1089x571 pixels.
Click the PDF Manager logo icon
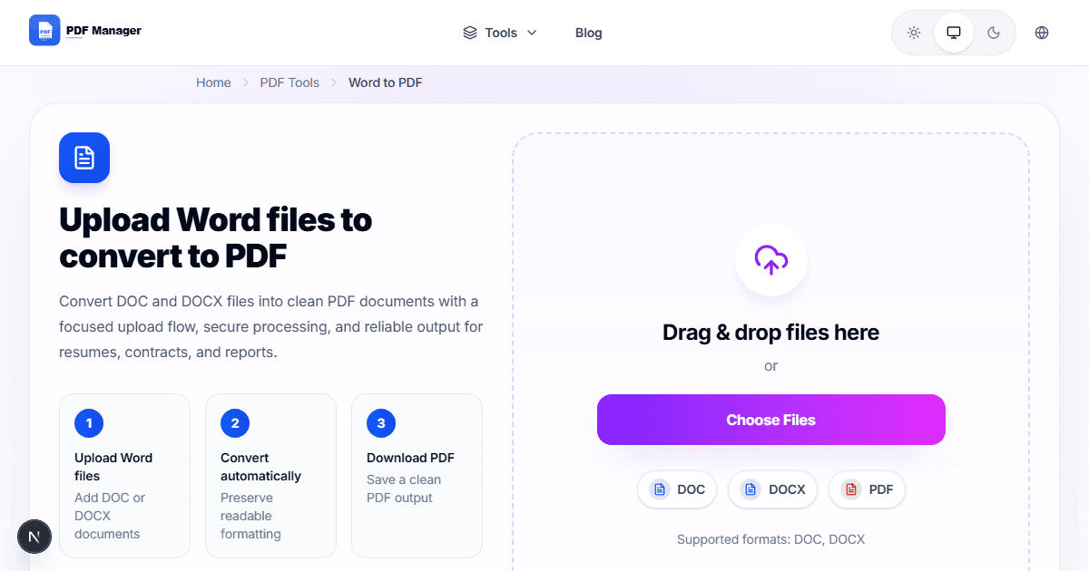(44, 31)
